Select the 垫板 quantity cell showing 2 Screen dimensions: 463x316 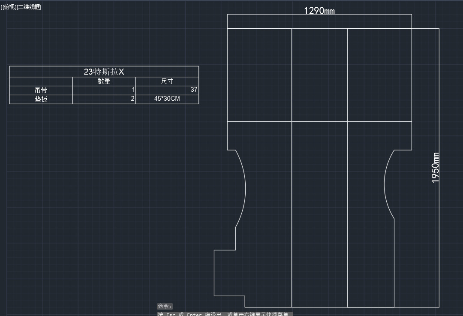click(104, 99)
